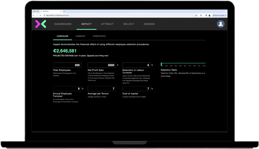This screenshot has width=259, height=149.
Task: Go to the Dashboard nav item
Action: pyautogui.click(x=63, y=24)
